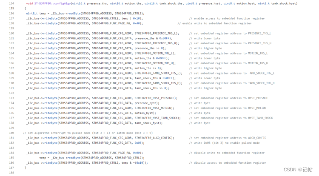Click 'motion_ths >> 8' expression
Image resolution: width=319 pixels, height=176 pixels.
click(x=147, y=68)
